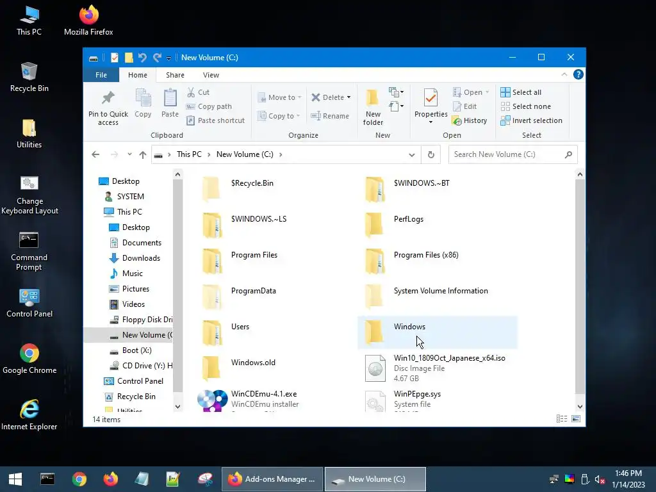The width and height of the screenshot is (656, 492).
Task: Click Copy path in Clipboard group
Action: point(209,106)
